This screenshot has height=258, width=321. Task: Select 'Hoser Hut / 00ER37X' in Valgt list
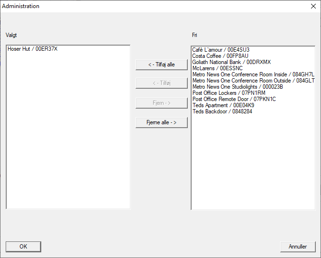[33, 49]
